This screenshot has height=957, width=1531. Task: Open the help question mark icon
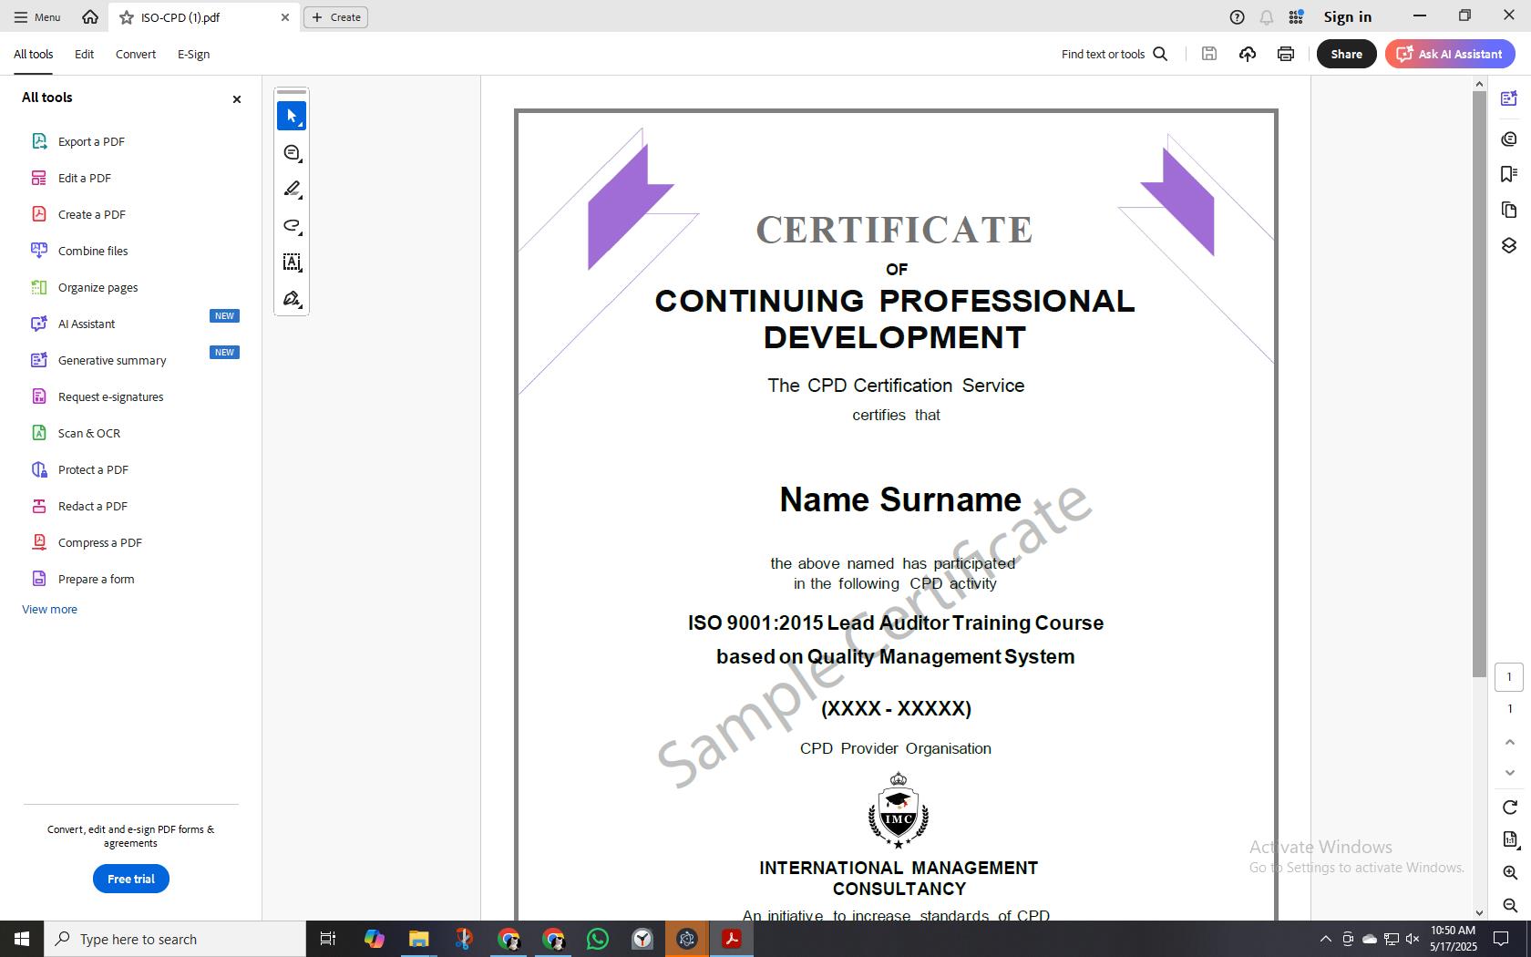pyautogui.click(x=1237, y=17)
